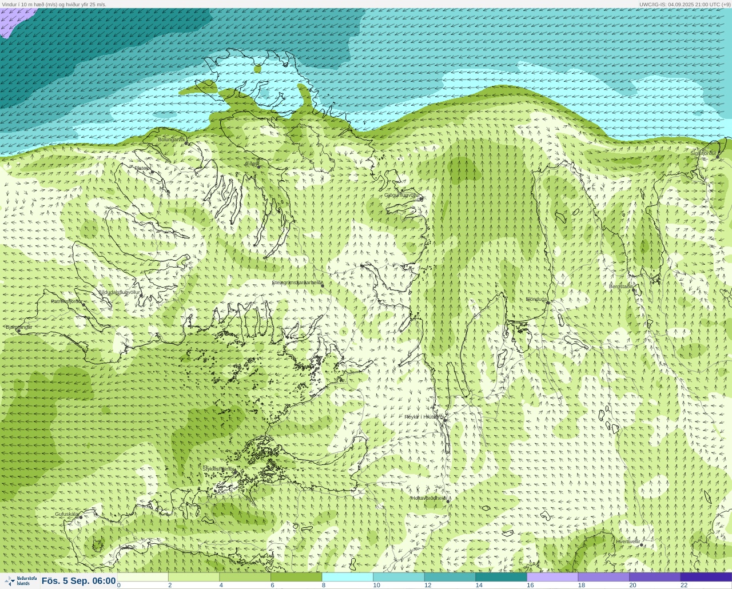Select the dark indigo legend swatch above 22
The width and height of the screenshot is (732, 589).
tap(706, 577)
